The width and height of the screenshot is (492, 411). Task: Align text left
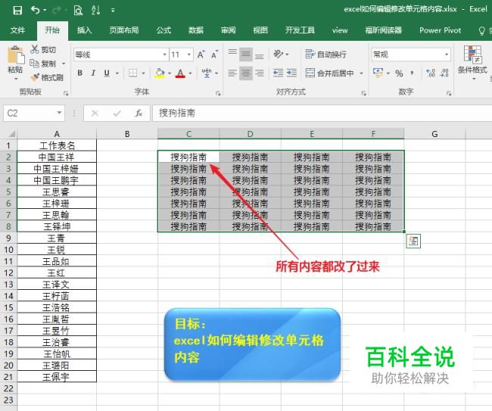232,73
